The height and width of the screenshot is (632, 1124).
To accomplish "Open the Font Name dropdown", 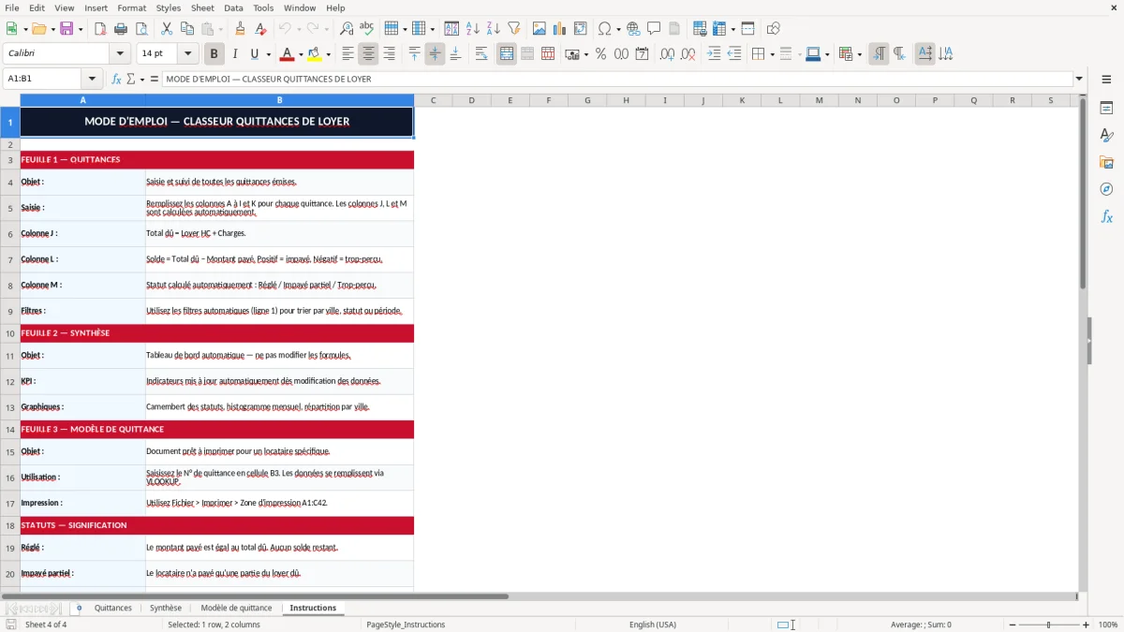I will click(120, 54).
